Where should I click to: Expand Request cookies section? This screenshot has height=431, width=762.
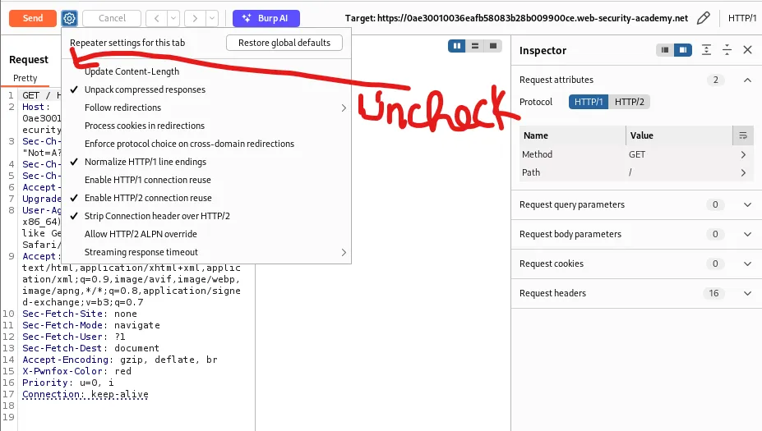[747, 264]
